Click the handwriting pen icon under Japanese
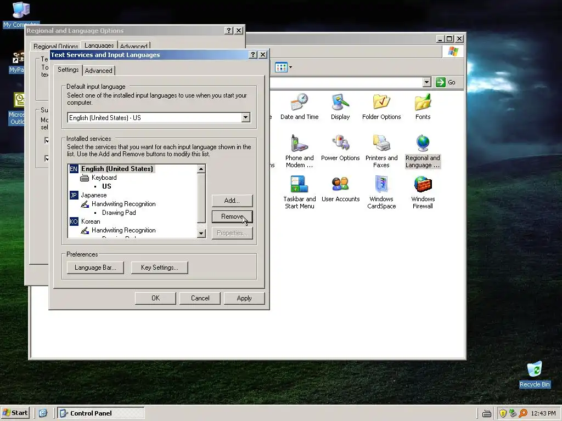 tap(85, 204)
